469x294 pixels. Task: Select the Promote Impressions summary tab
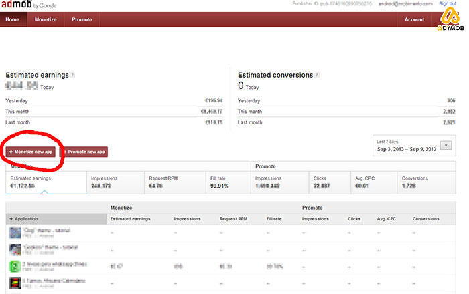(x=279, y=182)
